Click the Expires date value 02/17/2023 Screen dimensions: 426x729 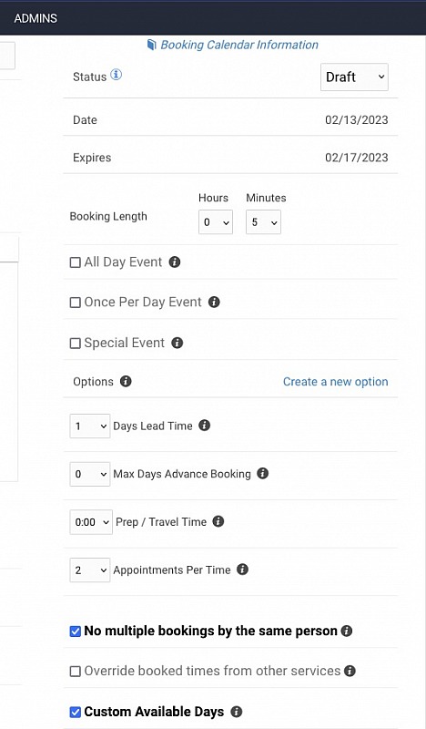(x=356, y=158)
